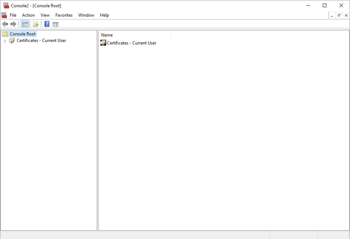Toggle the Show/Hide Action Pane button
The image size is (350, 239).
tap(55, 24)
